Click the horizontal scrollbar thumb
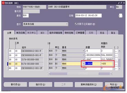Image resolution: width=127 pixels, height=93 pixels. tap(83, 74)
